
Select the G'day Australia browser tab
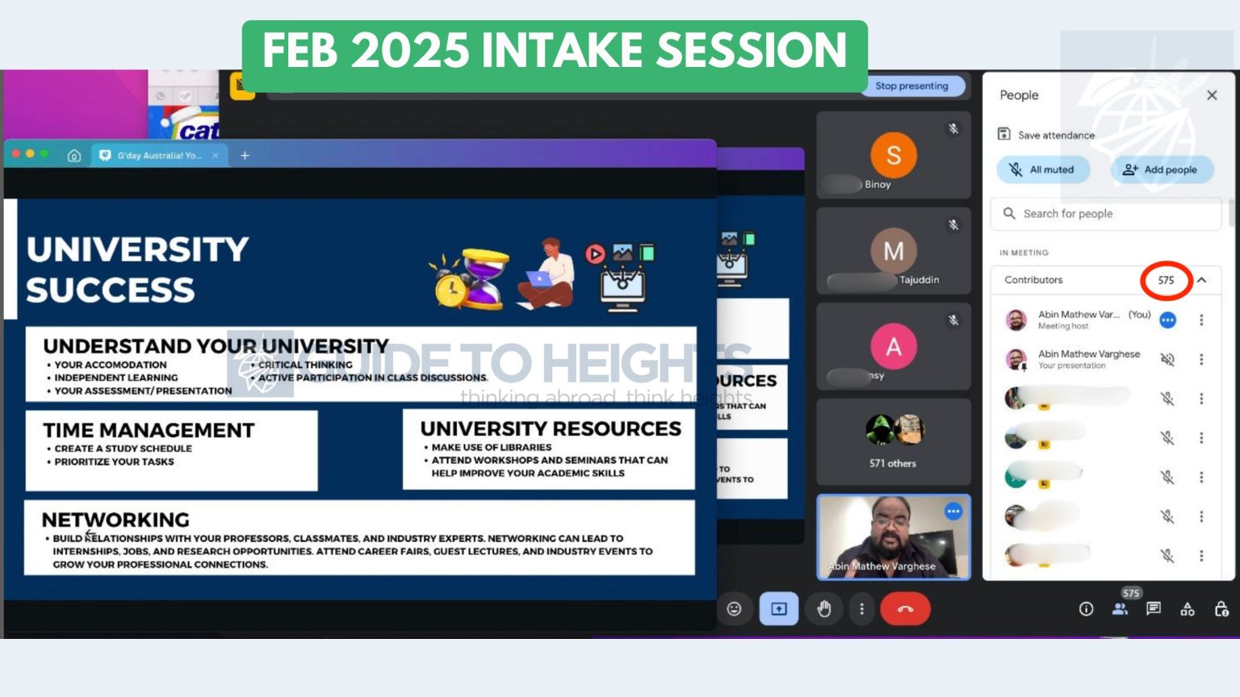click(158, 156)
